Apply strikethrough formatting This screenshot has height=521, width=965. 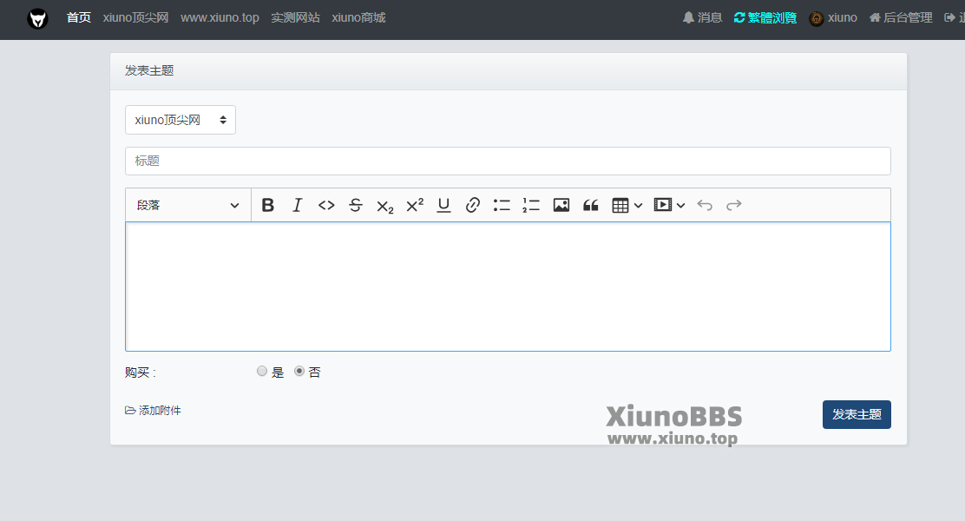coord(356,205)
